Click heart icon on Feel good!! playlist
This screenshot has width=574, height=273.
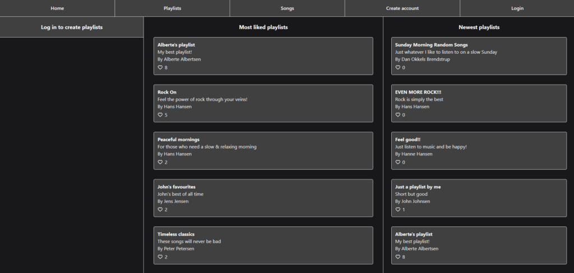pyautogui.click(x=397, y=162)
